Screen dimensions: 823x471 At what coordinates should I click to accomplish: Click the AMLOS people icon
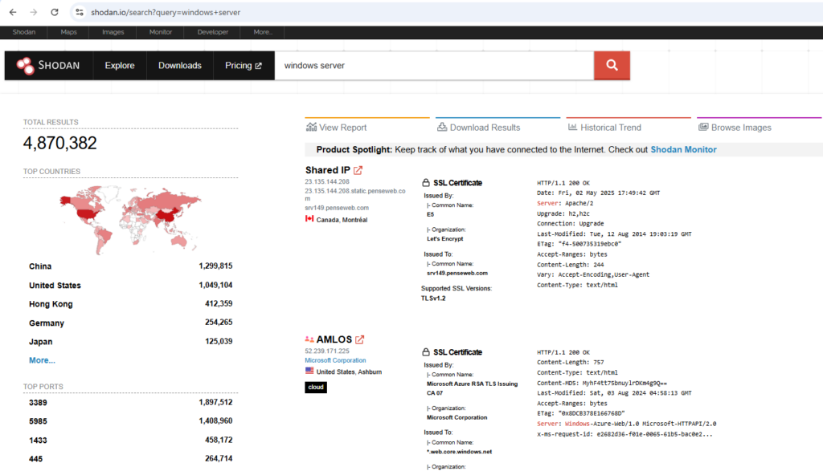coord(309,339)
